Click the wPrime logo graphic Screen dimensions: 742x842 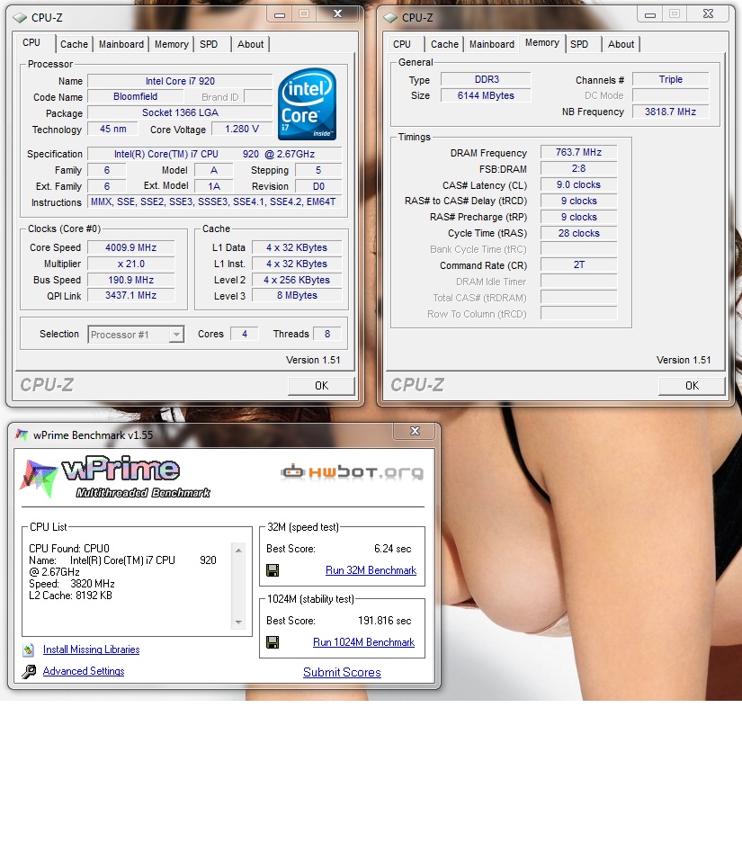[x=115, y=477]
